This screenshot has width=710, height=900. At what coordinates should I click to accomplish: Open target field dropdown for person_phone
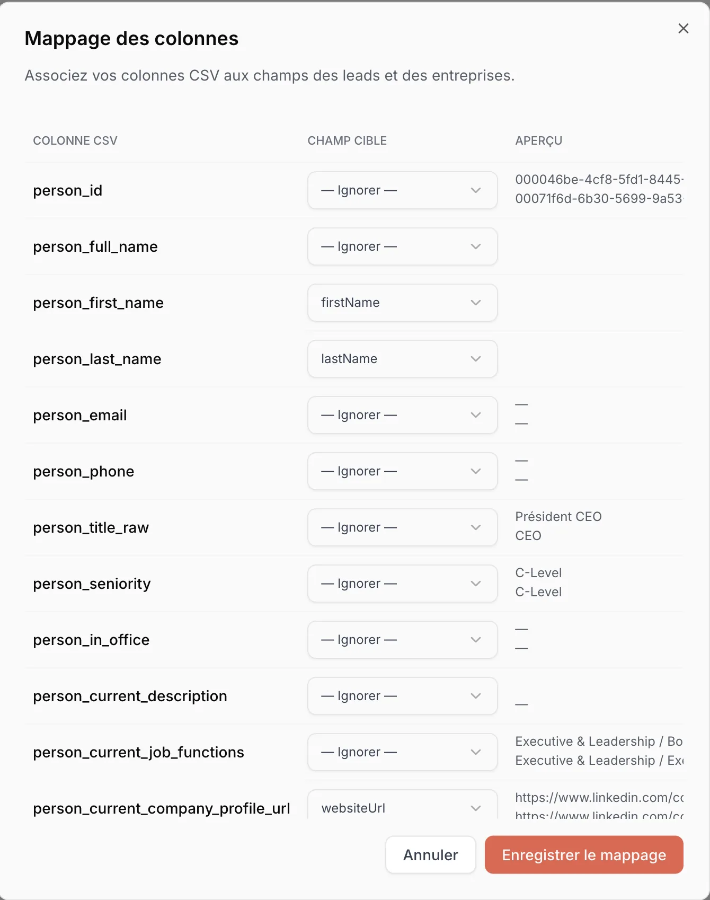pos(403,471)
